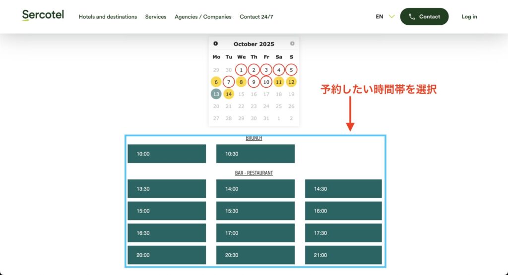Pick October 6 in the calendar

216,82
